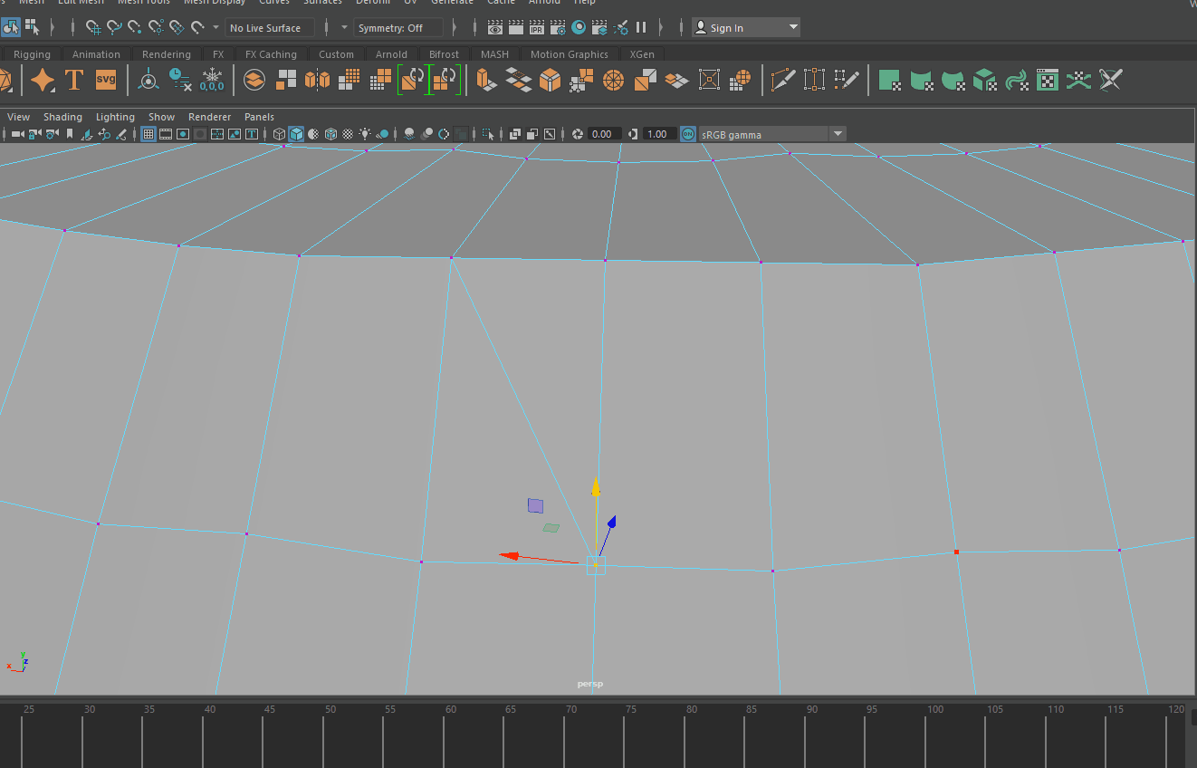
Task: Click the No Live Surface field
Action: [270, 28]
